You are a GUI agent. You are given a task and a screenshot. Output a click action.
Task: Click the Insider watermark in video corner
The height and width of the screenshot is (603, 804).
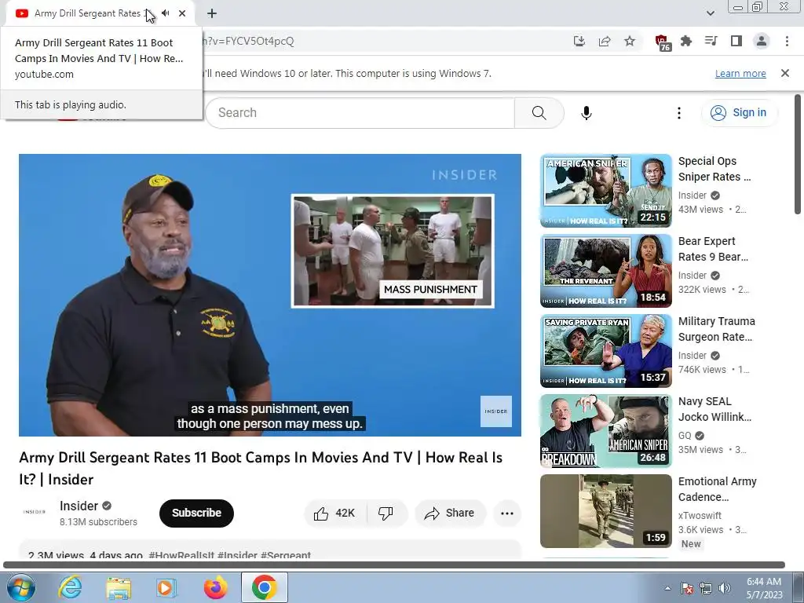pos(496,411)
